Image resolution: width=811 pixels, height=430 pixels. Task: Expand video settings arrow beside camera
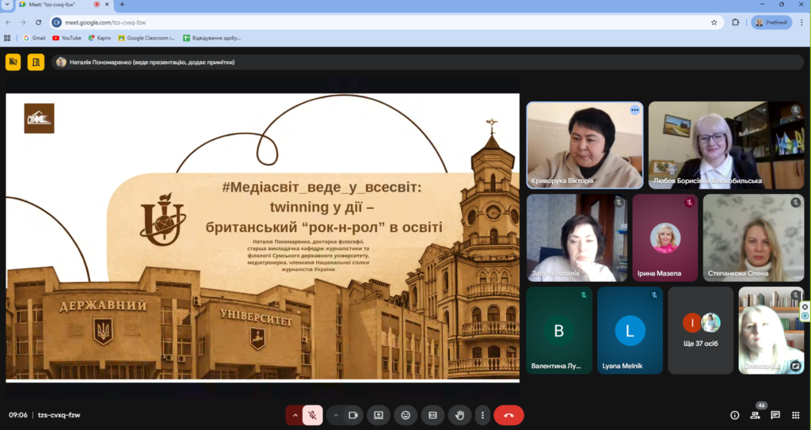tap(336, 415)
